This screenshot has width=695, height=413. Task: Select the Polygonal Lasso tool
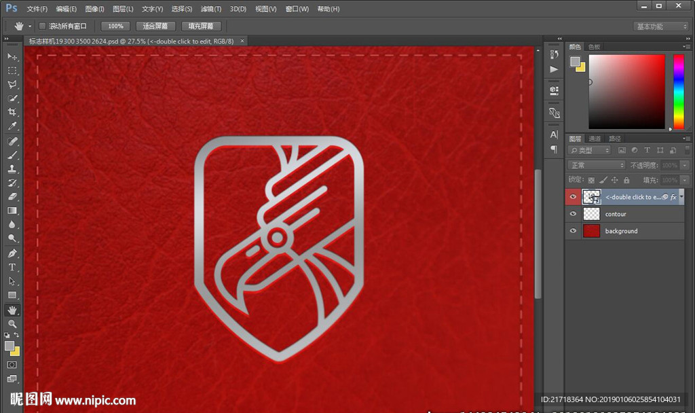pos(12,84)
